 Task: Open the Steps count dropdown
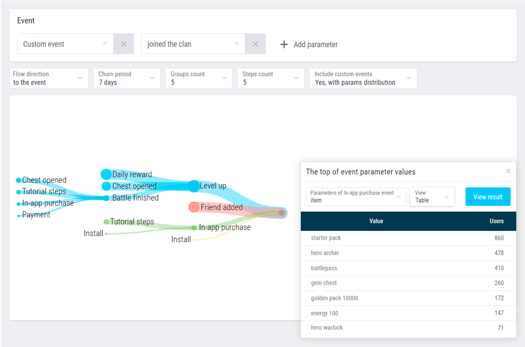pos(271,78)
